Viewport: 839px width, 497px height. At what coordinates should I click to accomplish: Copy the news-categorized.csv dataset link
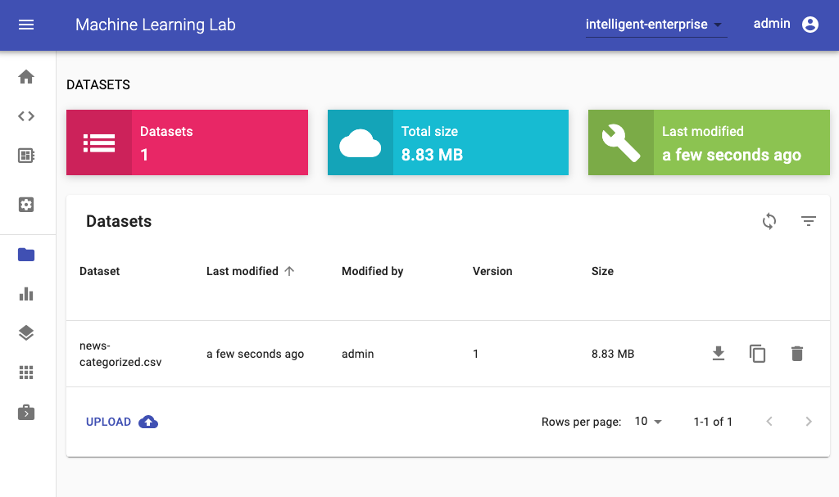(x=758, y=354)
